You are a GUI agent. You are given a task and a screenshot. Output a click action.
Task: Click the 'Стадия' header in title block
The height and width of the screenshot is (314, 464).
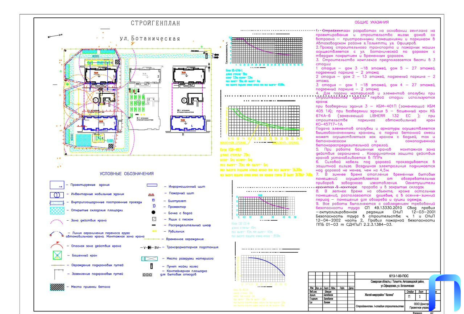tap(410, 291)
